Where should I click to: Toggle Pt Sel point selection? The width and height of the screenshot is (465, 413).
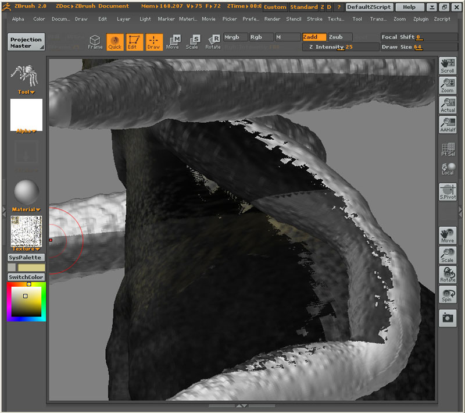[x=448, y=149]
